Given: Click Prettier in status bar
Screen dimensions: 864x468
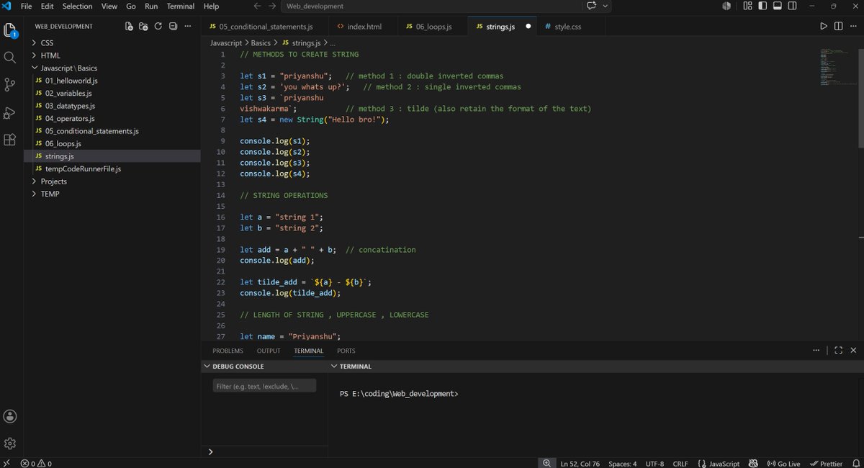Looking at the screenshot, I should [x=826, y=463].
